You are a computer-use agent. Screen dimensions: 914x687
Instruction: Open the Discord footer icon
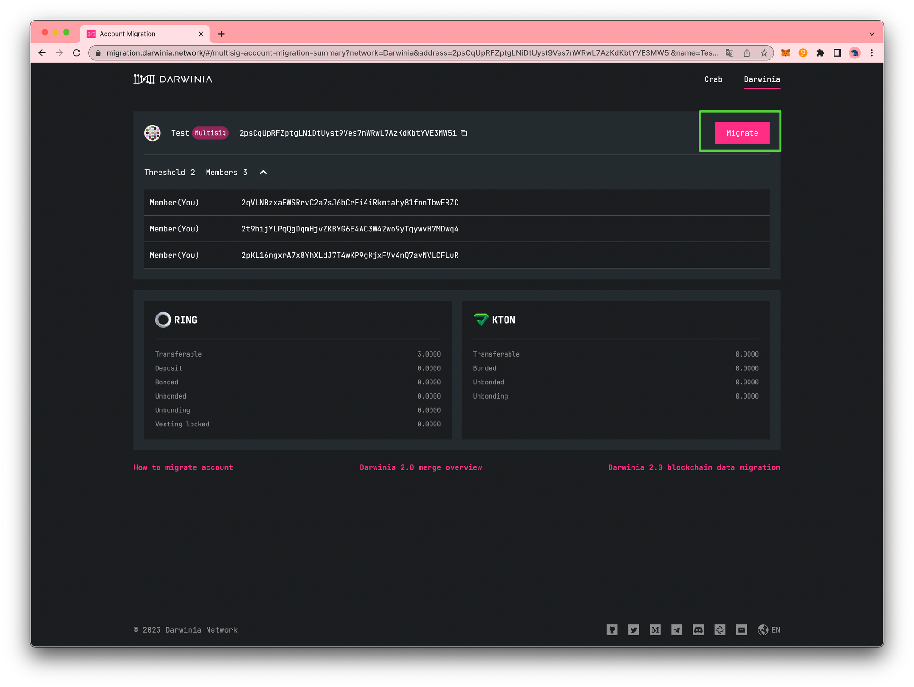click(698, 630)
